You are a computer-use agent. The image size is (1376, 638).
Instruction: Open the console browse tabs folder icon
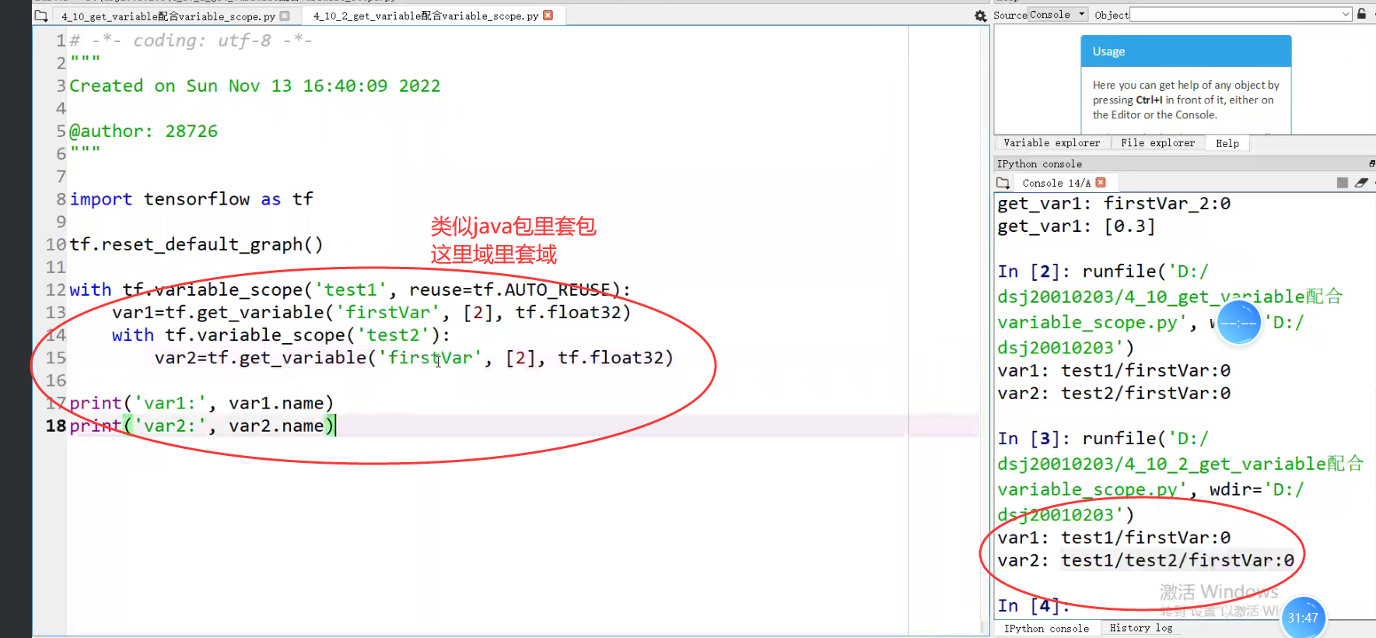tap(1003, 183)
